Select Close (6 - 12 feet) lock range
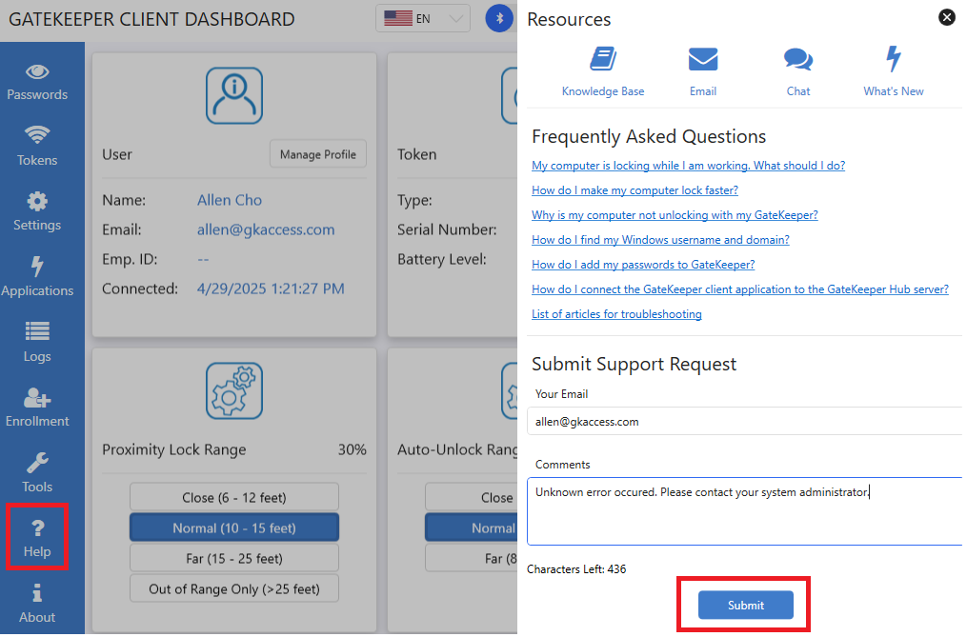 (234, 498)
